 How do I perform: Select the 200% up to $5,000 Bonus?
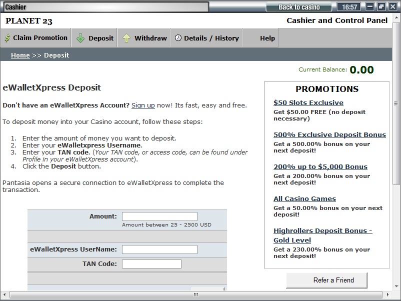point(320,167)
